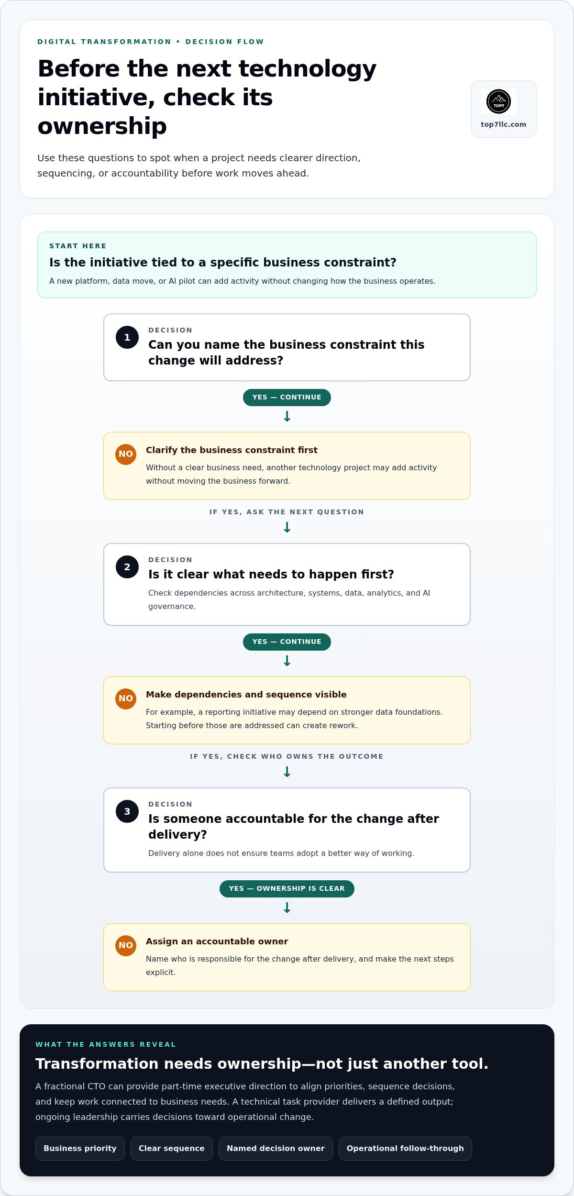
Task: Click the arrow under IF YES, ASK THE NEXT QUESTION
Action: click(x=287, y=528)
